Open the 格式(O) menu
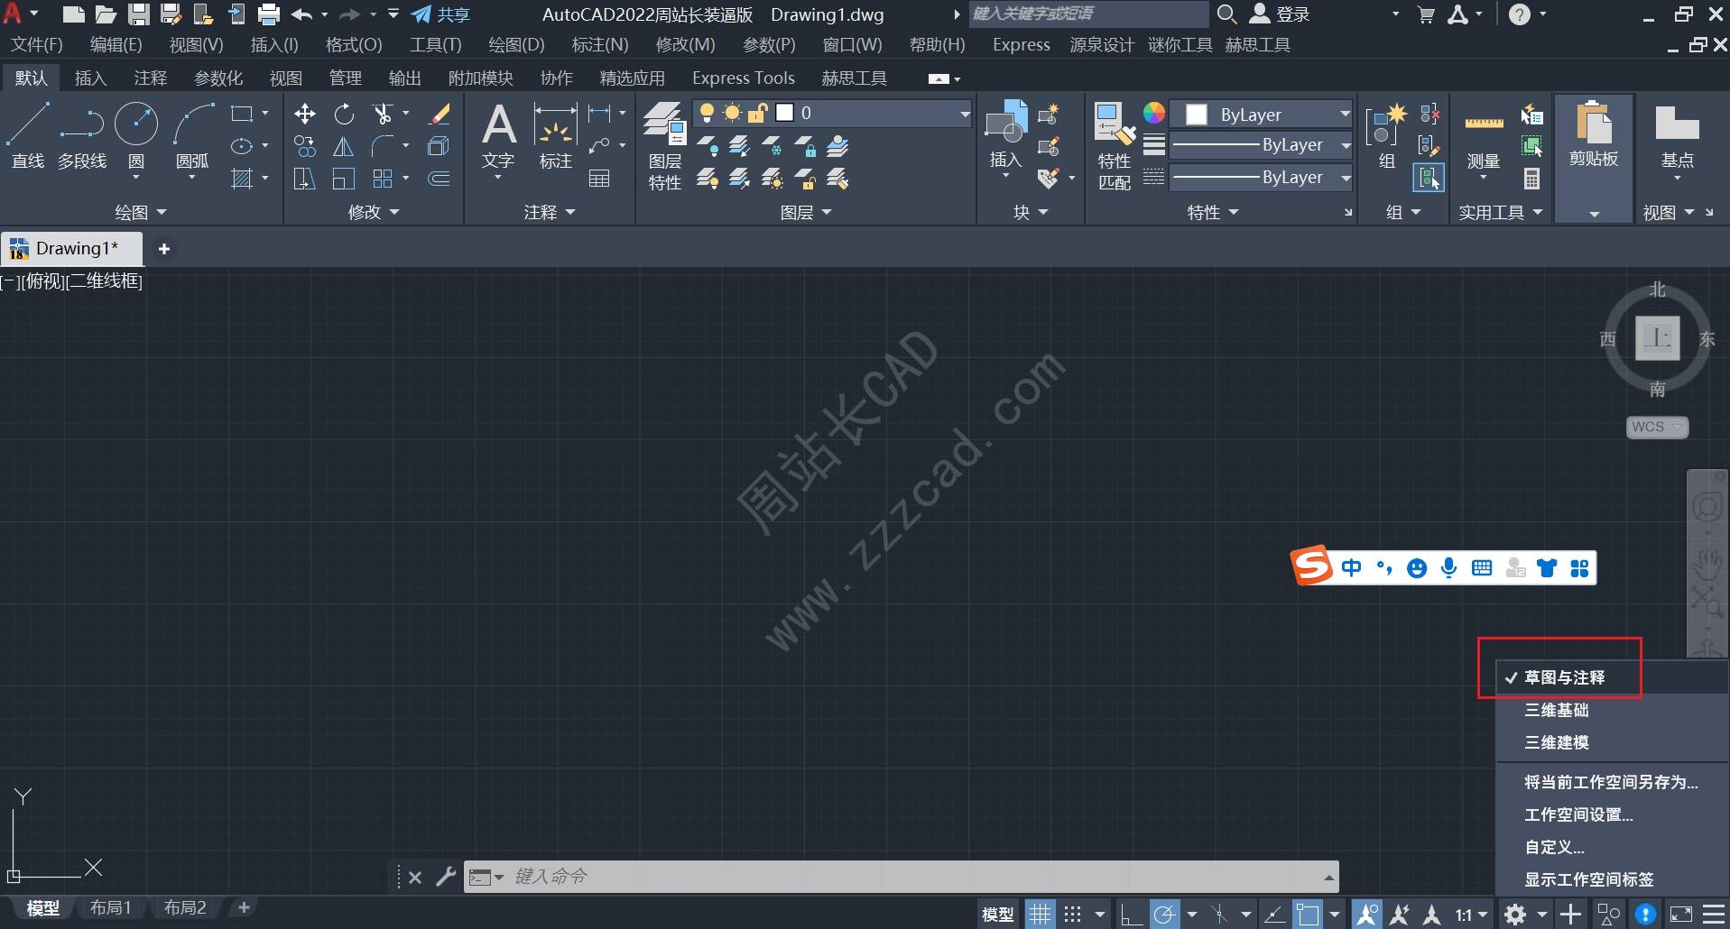The image size is (1730, 929). 354,45
